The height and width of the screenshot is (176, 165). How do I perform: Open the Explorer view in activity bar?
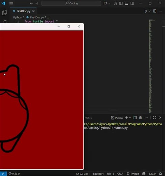click(x=5, y=13)
